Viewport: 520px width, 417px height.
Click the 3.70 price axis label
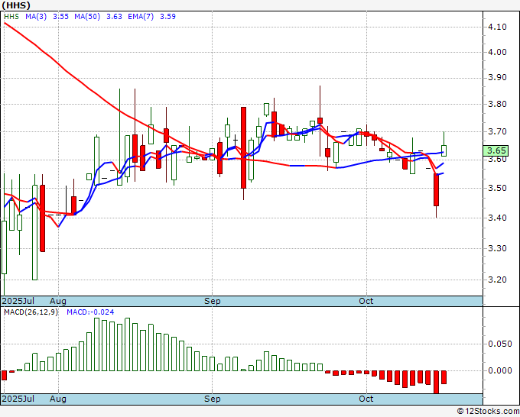(498, 132)
